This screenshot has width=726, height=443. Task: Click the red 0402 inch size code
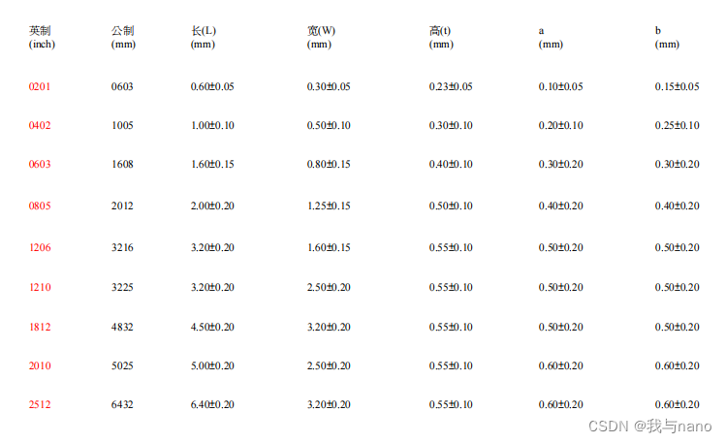click(40, 126)
